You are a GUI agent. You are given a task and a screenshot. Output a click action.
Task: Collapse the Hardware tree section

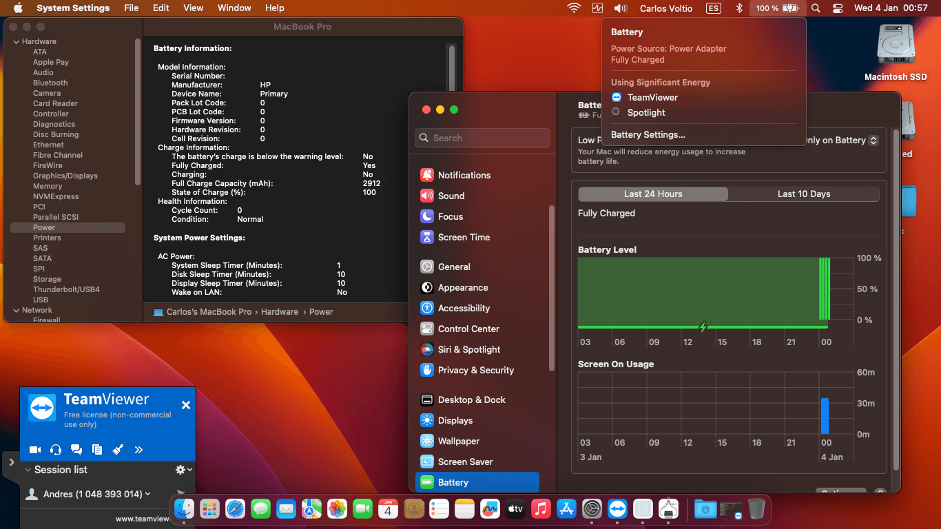16,42
